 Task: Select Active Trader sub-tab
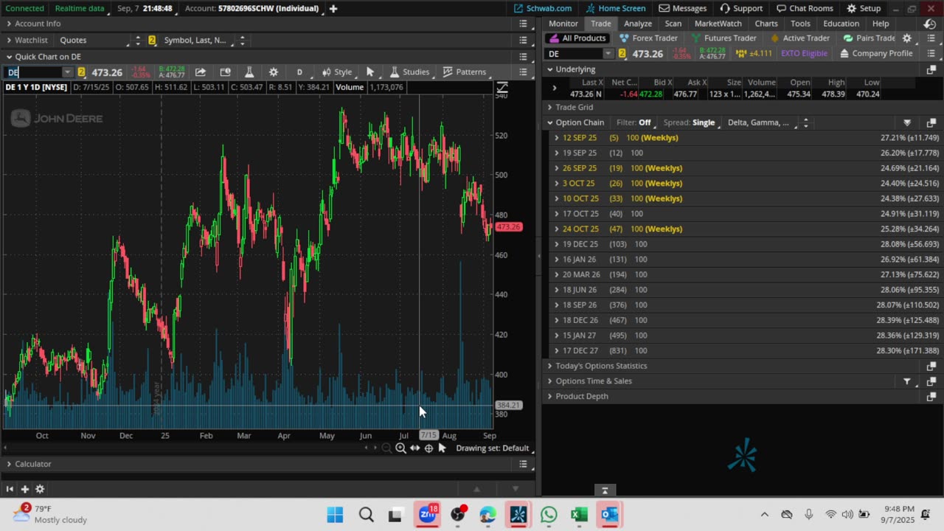(x=799, y=38)
